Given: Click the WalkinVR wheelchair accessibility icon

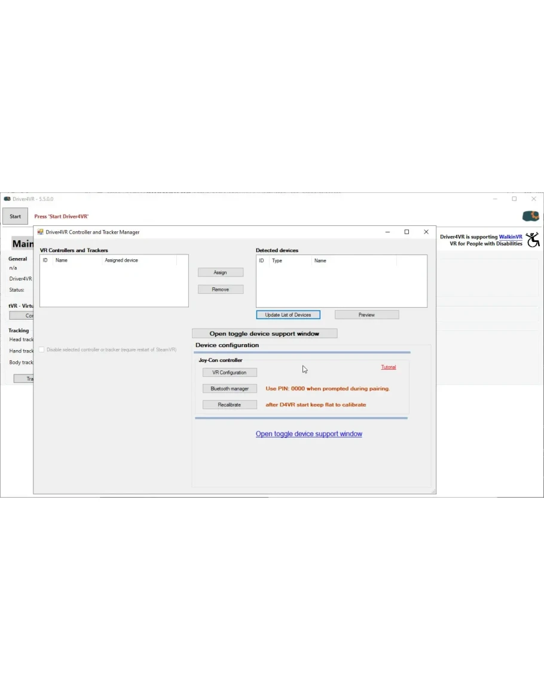Looking at the screenshot, I should [533, 240].
